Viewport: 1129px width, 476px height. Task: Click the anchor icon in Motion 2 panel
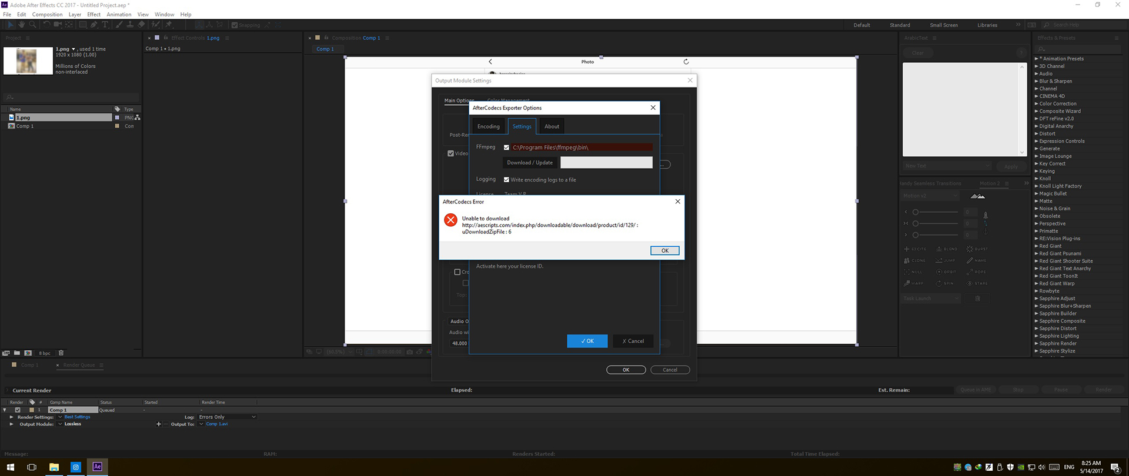(x=986, y=232)
